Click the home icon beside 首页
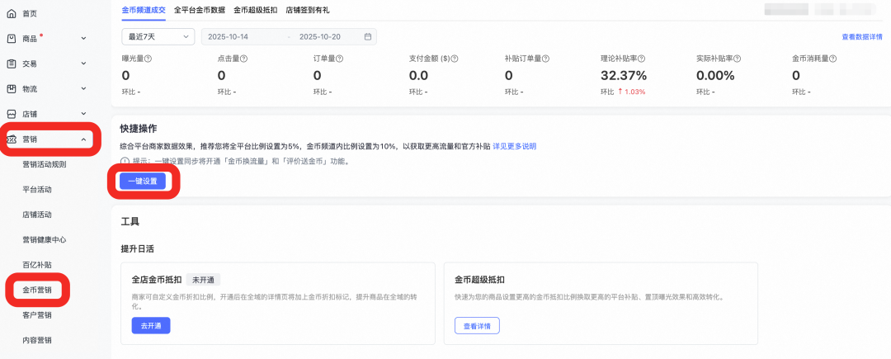Screen dimensions: 891x359 tap(12, 14)
